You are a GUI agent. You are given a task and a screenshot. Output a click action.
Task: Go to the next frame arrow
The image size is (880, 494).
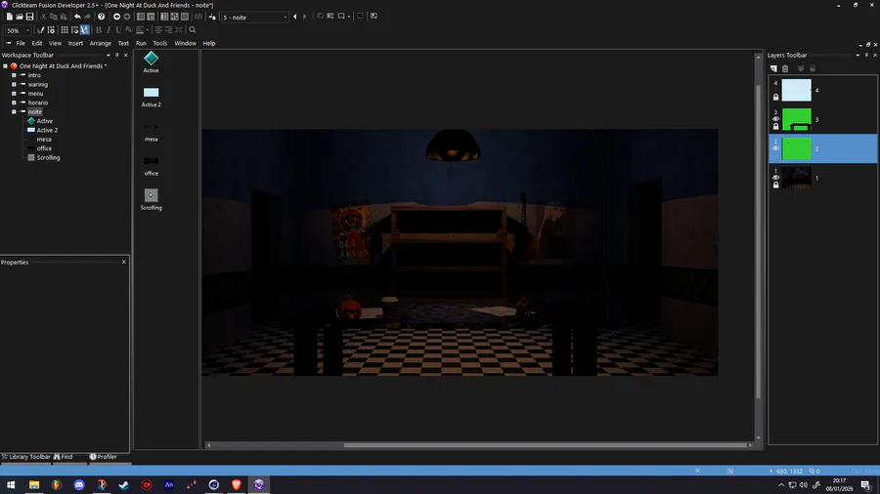click(x=305, y=17)
